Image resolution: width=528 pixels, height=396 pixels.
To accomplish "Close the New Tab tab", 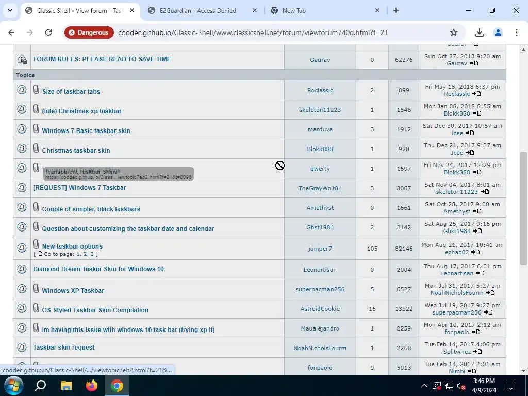I will click(x=377, y=10).
